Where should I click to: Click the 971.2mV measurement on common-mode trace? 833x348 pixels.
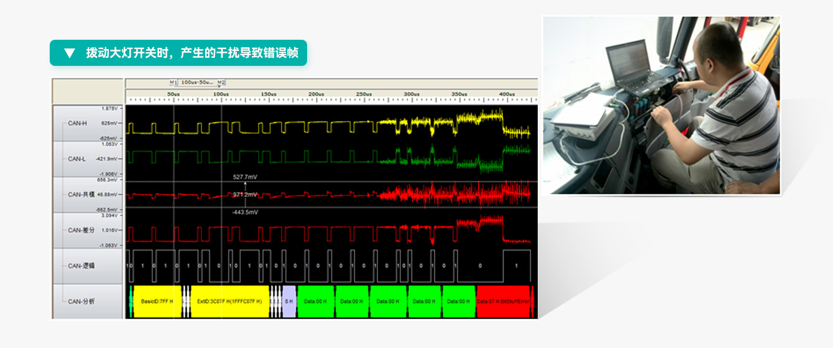pos(244,195)
